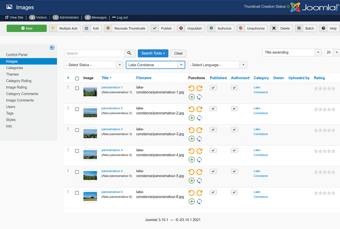Screen dimensions: 340x229
Task: Click the panoramatour-2 thumbnail image
Action: [90, 113]
